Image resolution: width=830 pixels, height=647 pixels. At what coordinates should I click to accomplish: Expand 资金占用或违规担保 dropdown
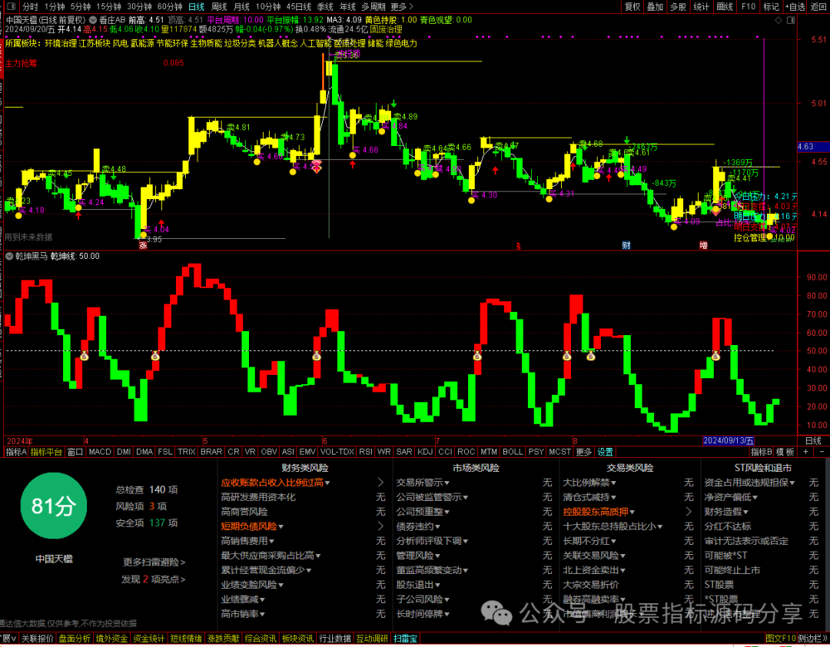coord(749,483)
